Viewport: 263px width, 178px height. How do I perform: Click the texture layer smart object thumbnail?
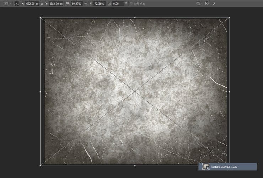coord(205,167)
